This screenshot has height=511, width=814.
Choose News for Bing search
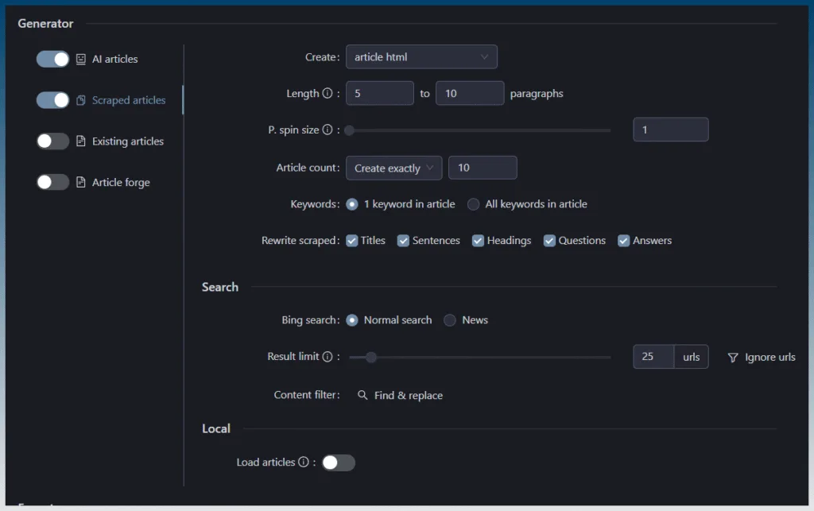(450, 320)
